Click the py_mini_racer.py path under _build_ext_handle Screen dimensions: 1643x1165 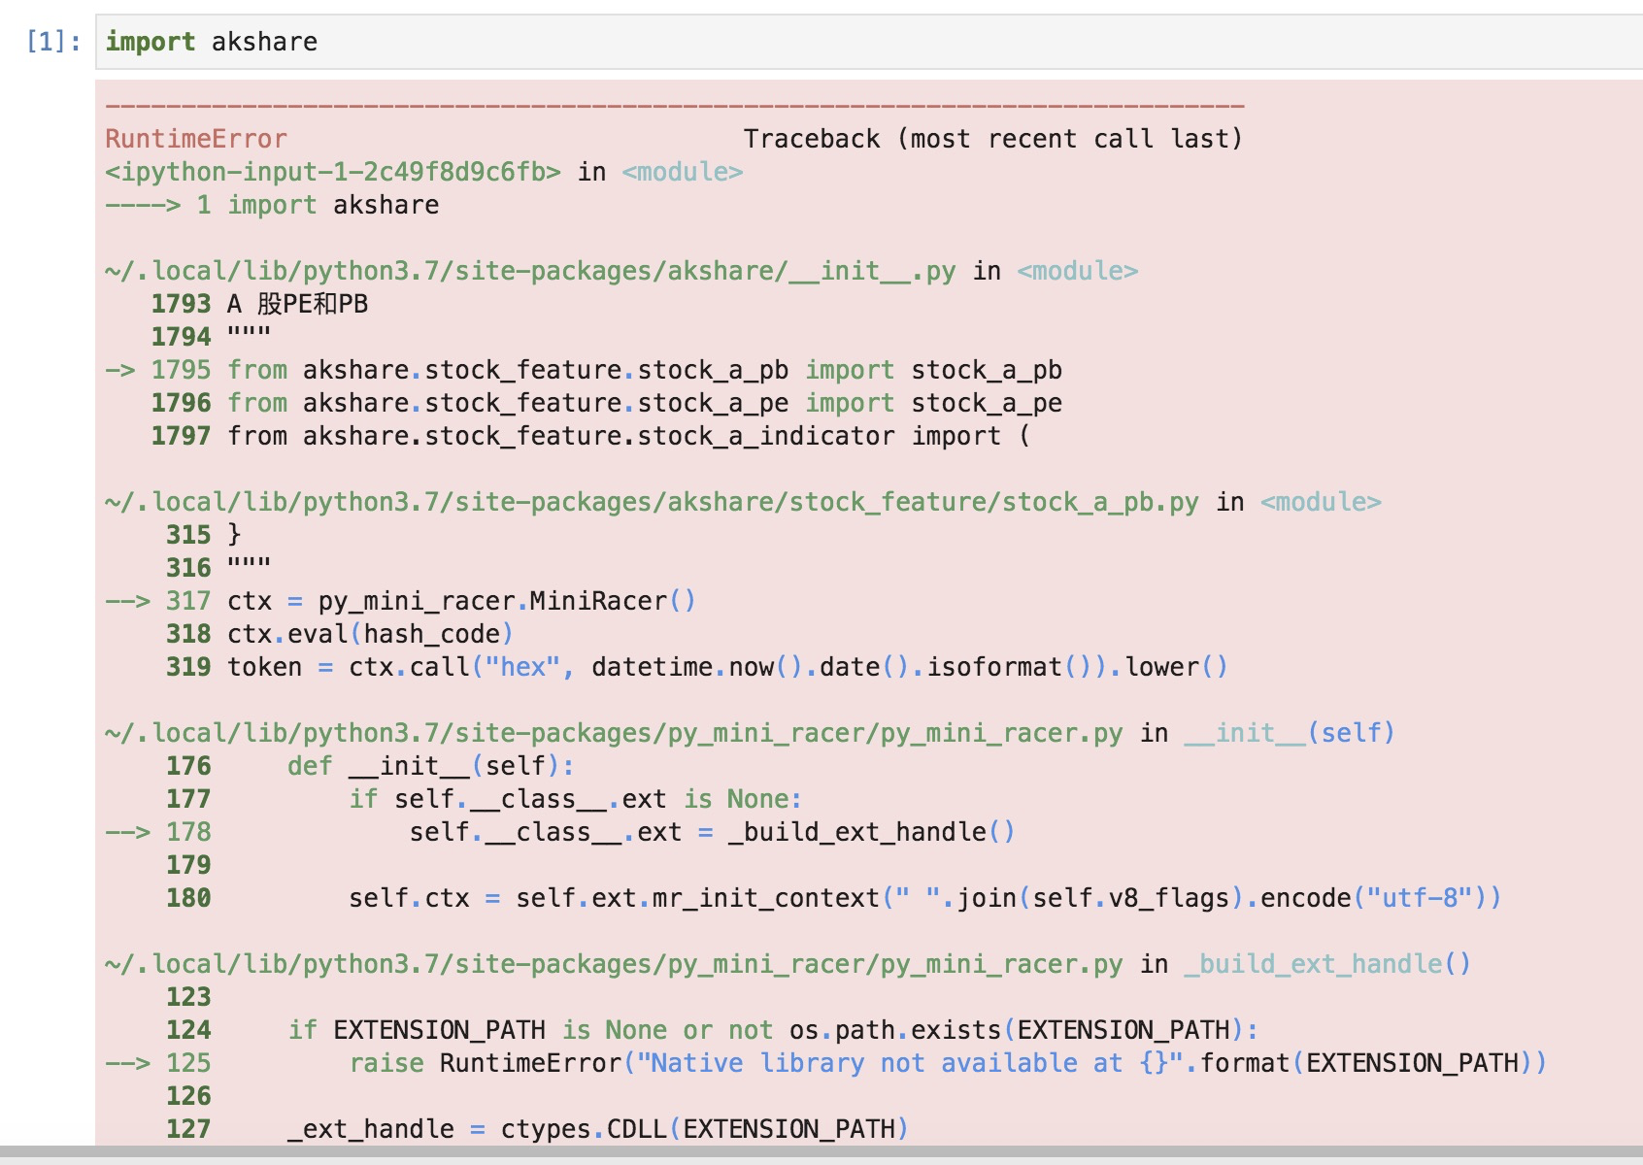[612, 963]
